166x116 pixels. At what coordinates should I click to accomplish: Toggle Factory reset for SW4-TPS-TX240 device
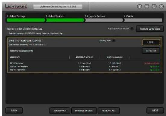[x=114, y=40]
